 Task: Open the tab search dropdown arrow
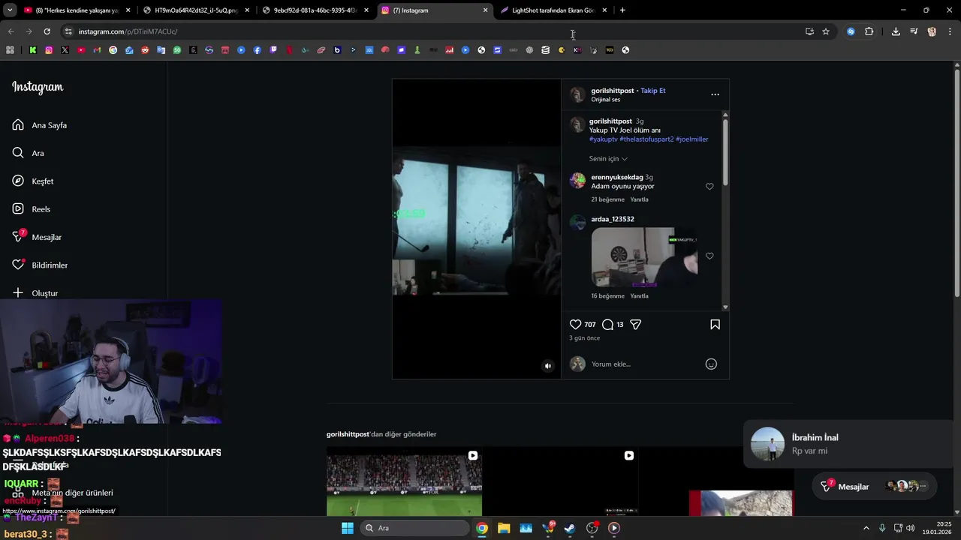tap(10, 10)
